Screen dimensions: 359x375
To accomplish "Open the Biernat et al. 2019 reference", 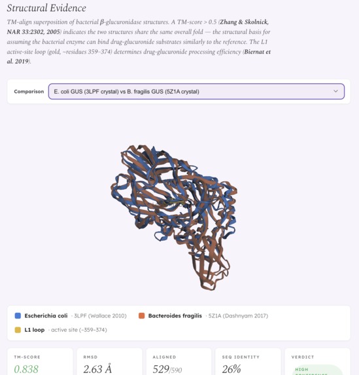I will 139,56.
